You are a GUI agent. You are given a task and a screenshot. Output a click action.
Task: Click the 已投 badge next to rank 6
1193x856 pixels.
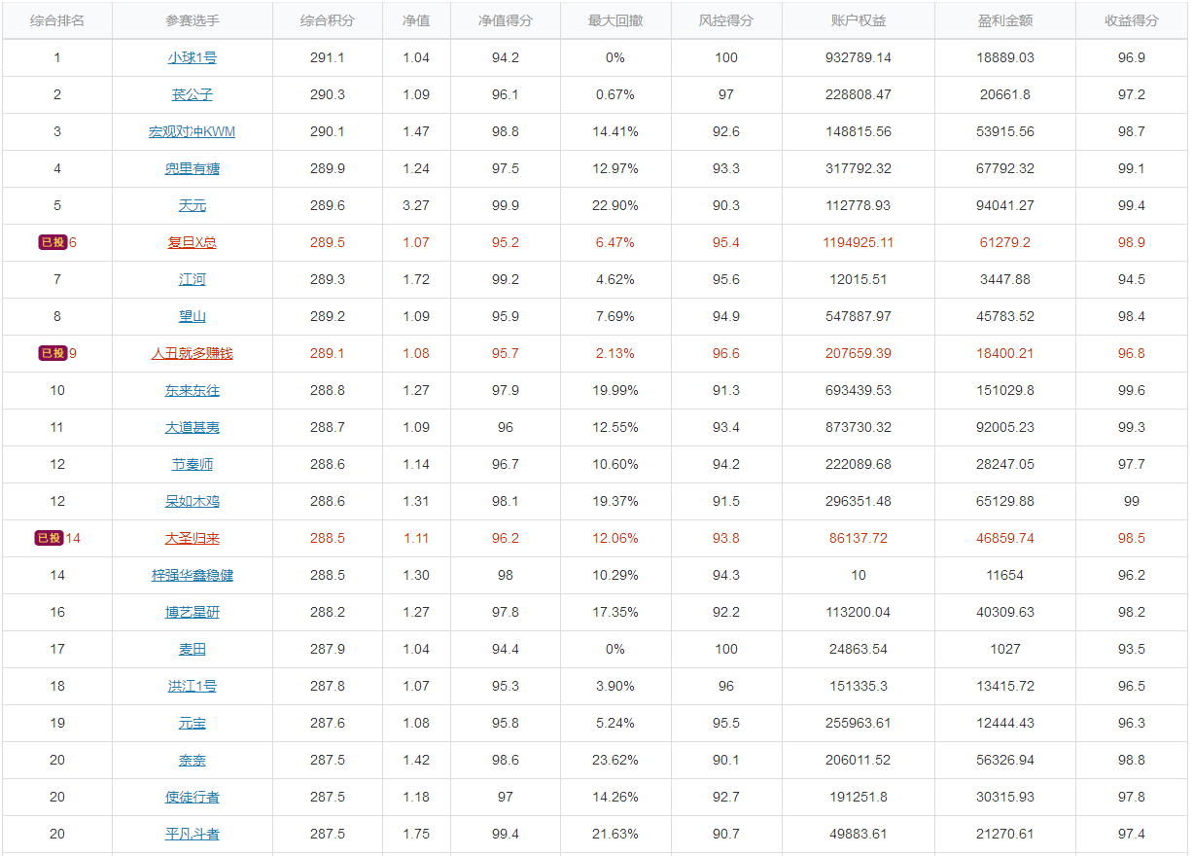tap(53, 242)
